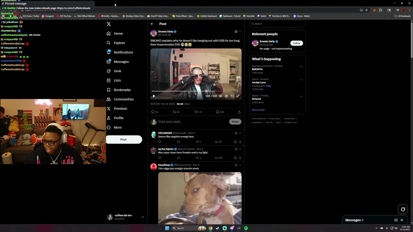Open the three-dot menu on the Sirianni trend
Viewport: 413px width, 232px height.
[x=301, y=96]
